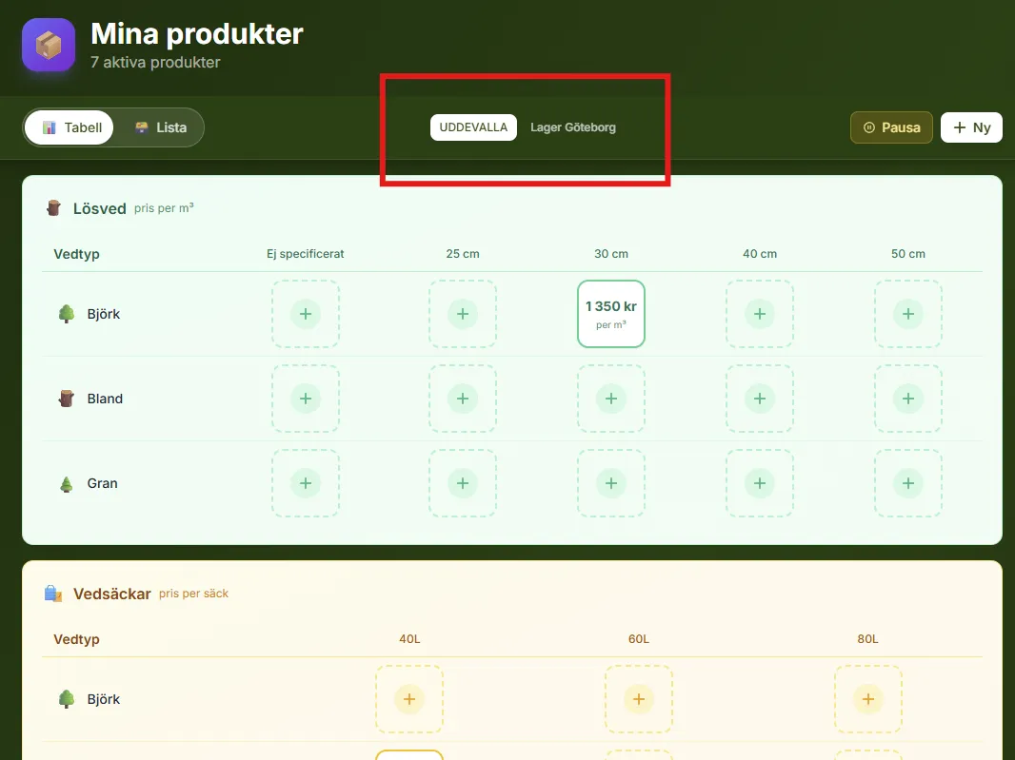Click the Ny button to add product
1015x760 pixels.
tap(971, 127)
